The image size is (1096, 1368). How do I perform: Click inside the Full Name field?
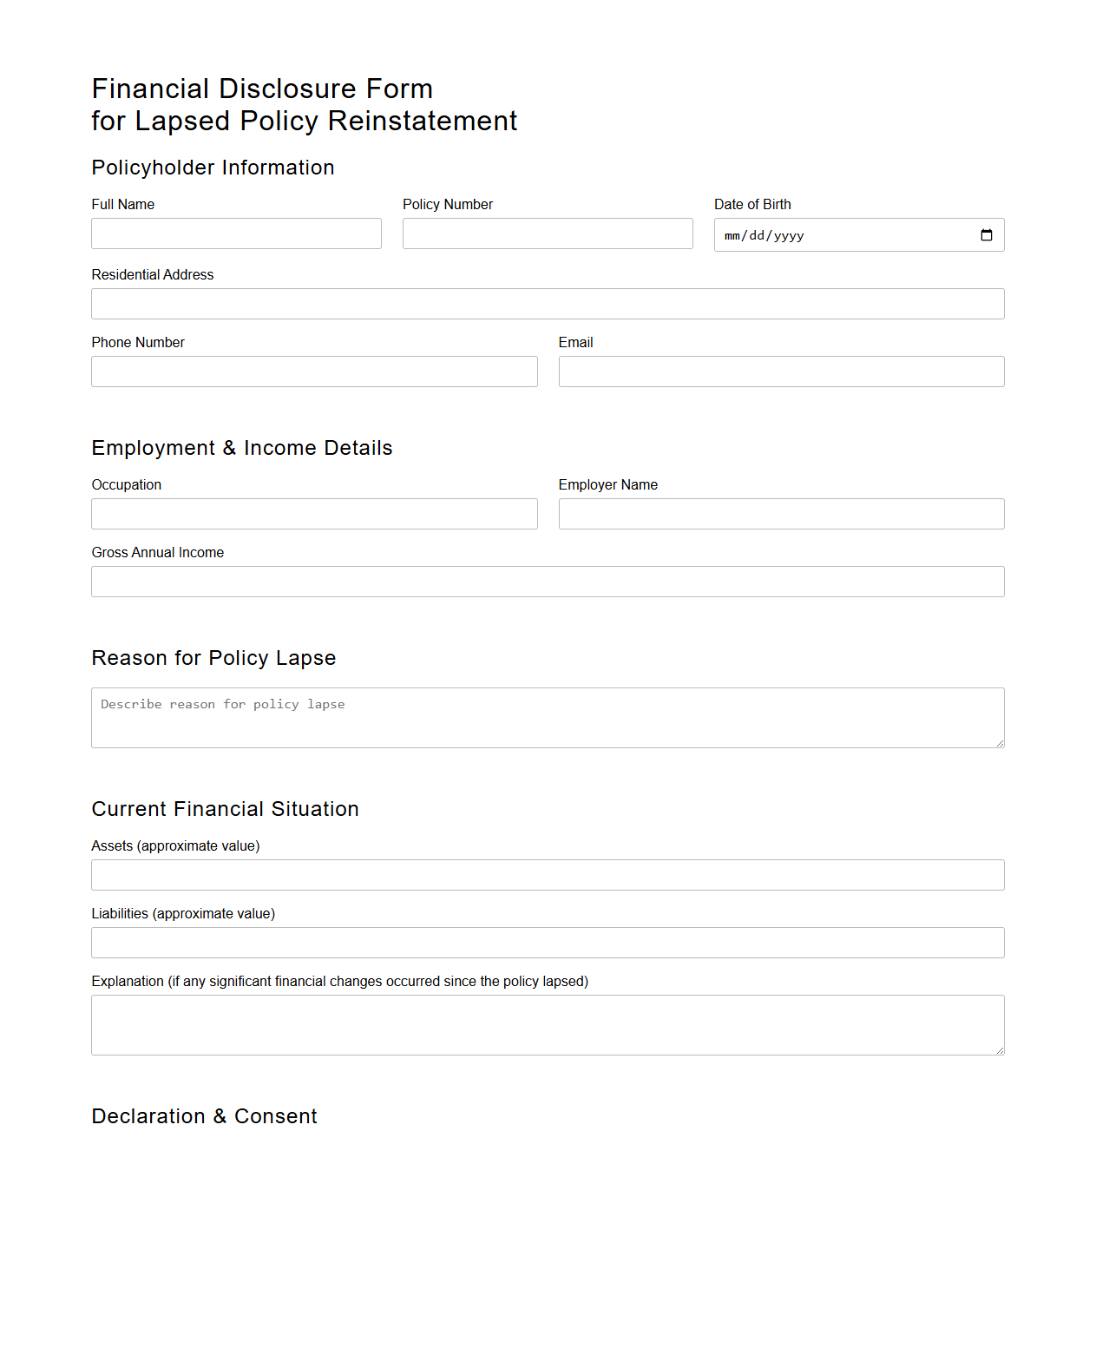tap(236, 233)
